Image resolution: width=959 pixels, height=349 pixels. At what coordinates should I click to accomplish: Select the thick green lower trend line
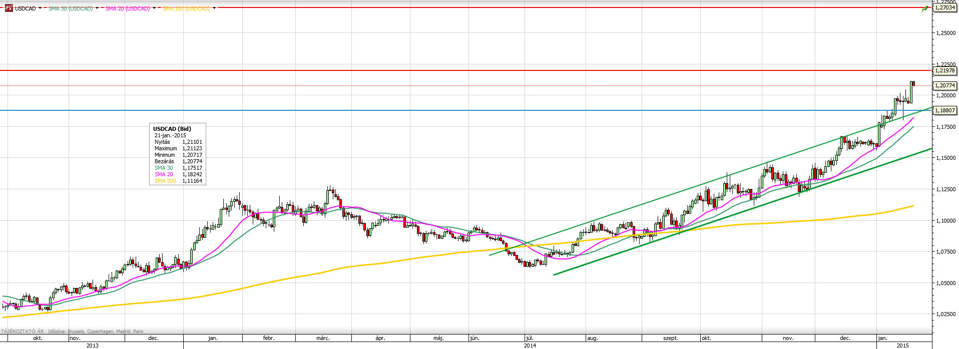pyautogui.click(x=743, y=212)
